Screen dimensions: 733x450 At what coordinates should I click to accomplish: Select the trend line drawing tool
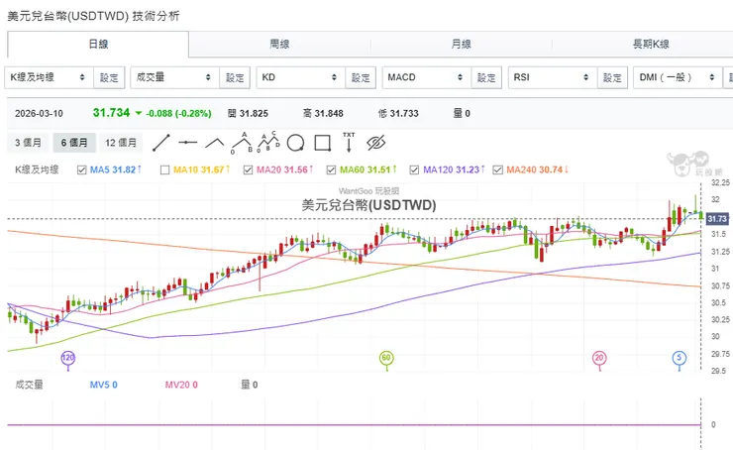click(162, 142)
